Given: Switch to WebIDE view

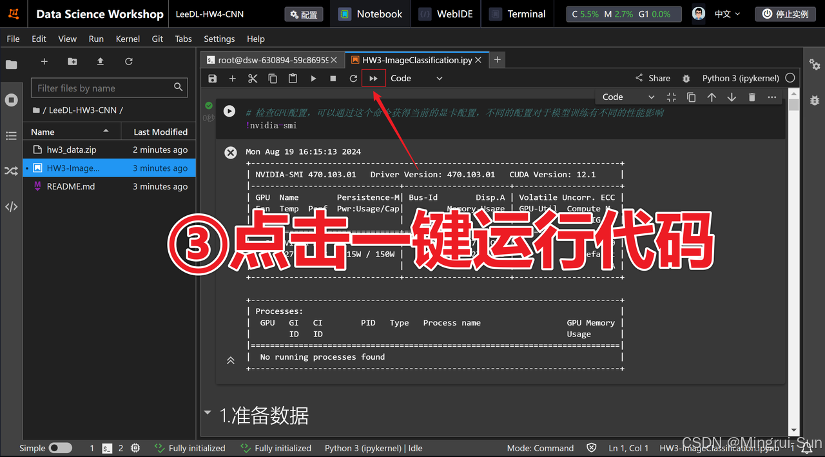Looking at the screenshot, I should click(445, 14).
